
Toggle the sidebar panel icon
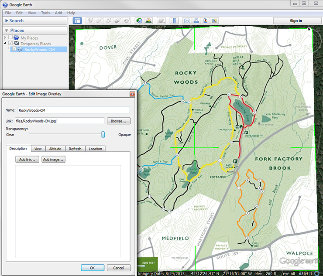77,20
